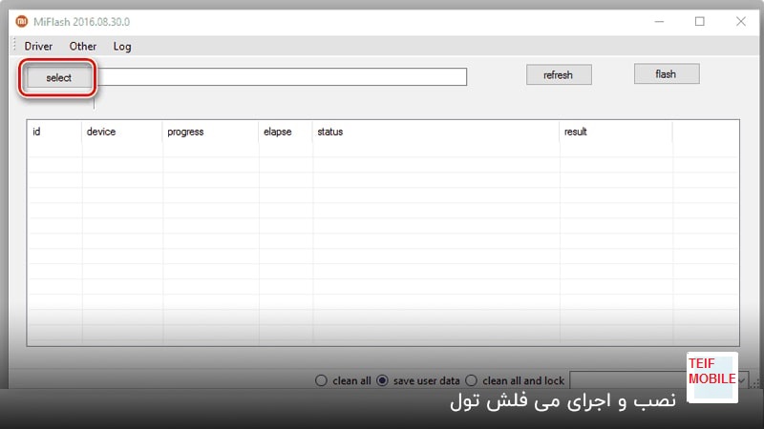Click the select button to choose firmware folder
Screen dimensions: 764x429
[x=58, y=77]
